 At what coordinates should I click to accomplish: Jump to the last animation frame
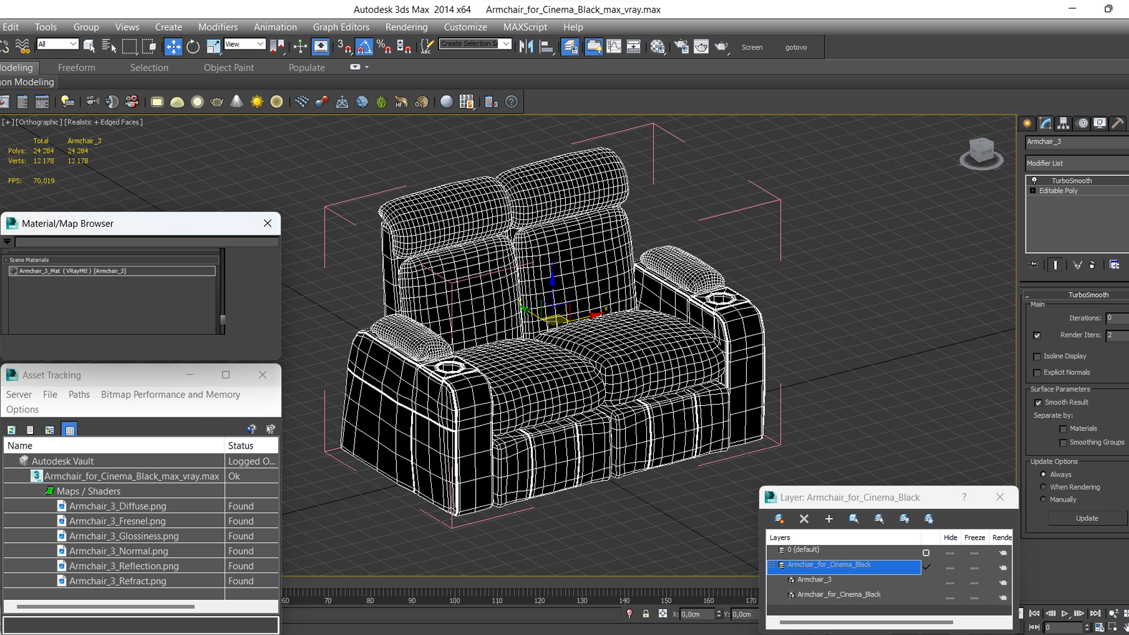coord(1095,613)
